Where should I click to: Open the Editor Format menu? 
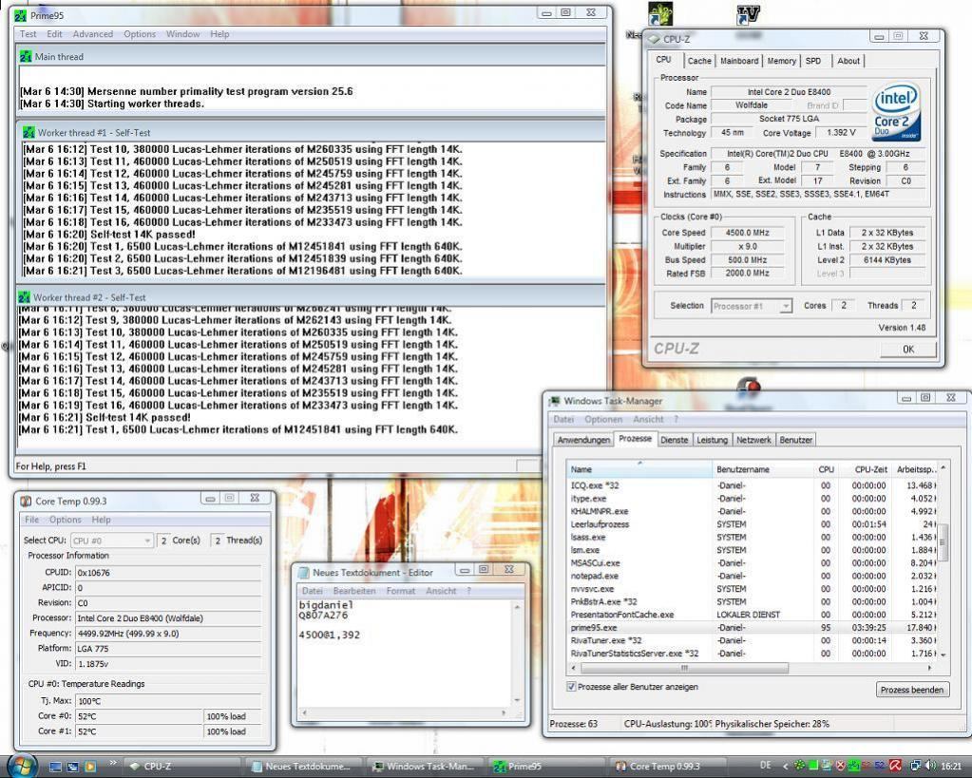coord(400,591)
